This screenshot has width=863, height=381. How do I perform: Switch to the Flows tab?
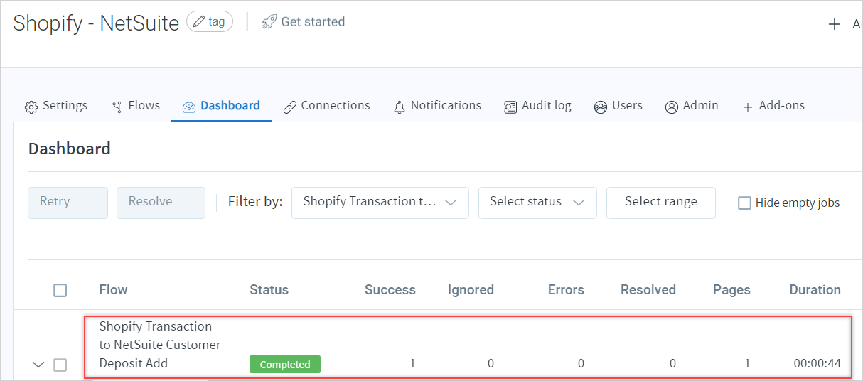136,106
